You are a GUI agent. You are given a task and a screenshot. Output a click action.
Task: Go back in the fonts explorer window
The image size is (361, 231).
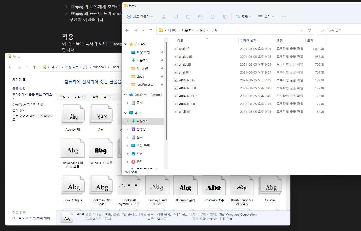[x=127, y=30]
